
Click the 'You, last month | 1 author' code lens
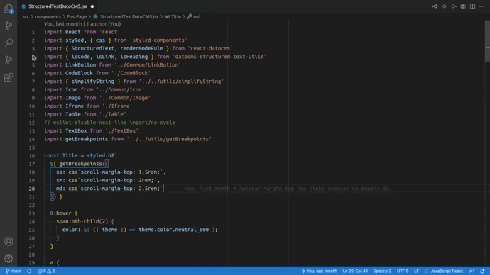pyautogui.click(x=82, y=24)
